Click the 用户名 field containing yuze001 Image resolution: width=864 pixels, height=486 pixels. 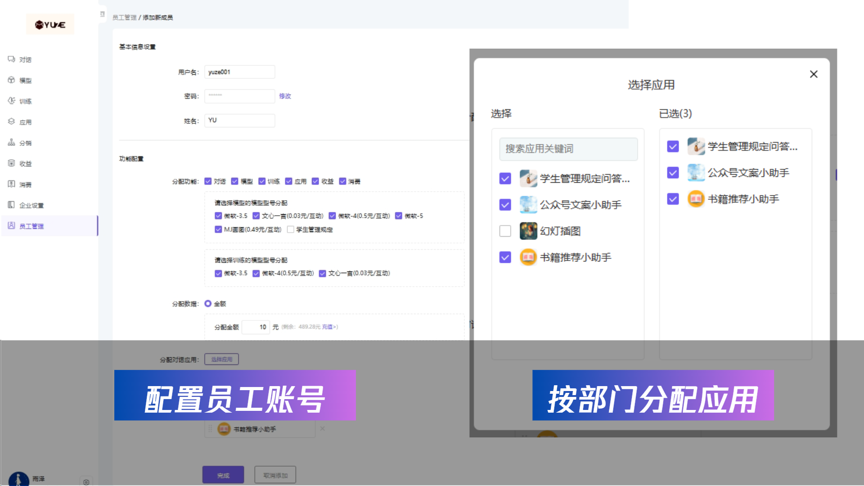pos(240,72)
